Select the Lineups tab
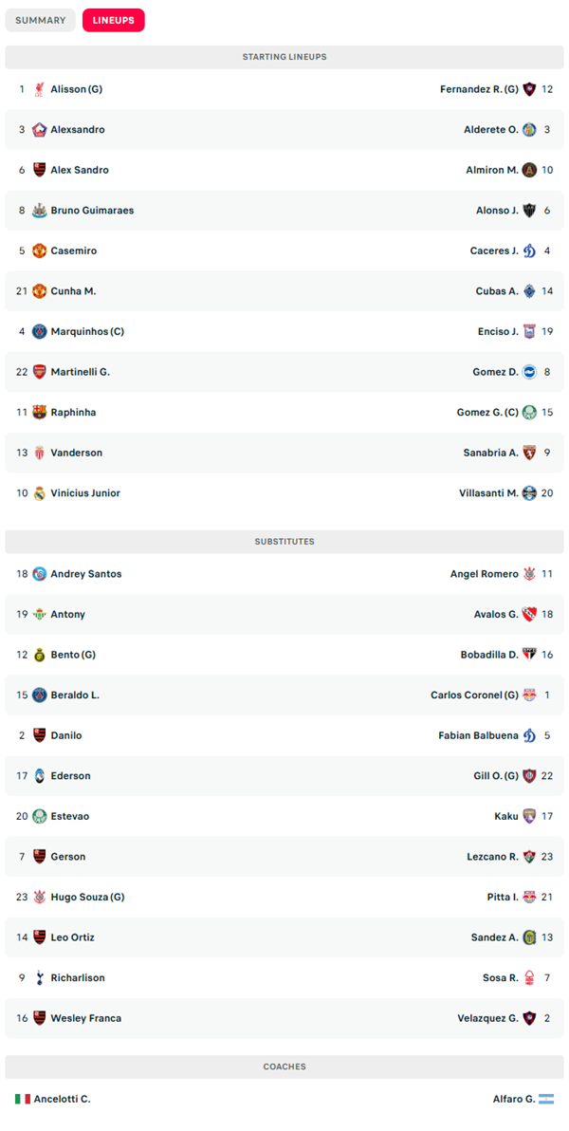569x1131 pixels. coord(113,20)
